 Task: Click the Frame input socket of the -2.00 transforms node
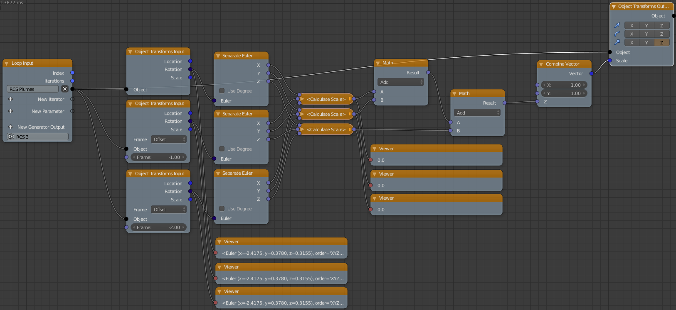point(126,227)
